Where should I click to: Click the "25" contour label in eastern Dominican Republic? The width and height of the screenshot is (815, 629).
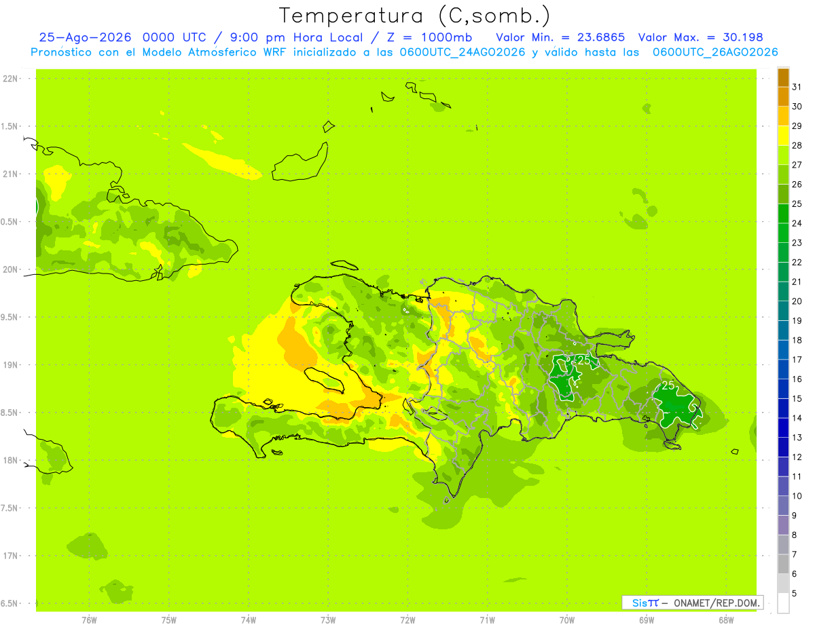(x=668, y=385)
